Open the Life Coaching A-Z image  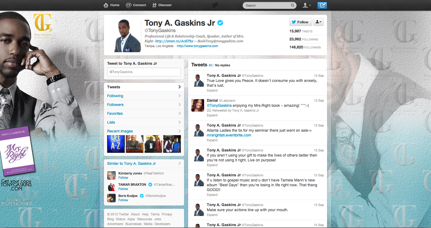coord(116,144)
